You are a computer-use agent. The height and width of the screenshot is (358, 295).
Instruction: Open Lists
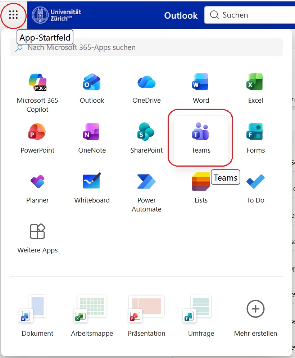200,186
